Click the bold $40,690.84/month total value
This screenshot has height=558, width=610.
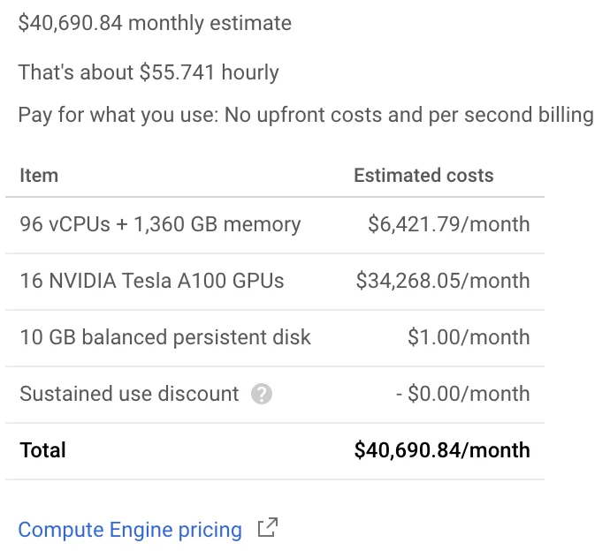(x=442, y=450)
